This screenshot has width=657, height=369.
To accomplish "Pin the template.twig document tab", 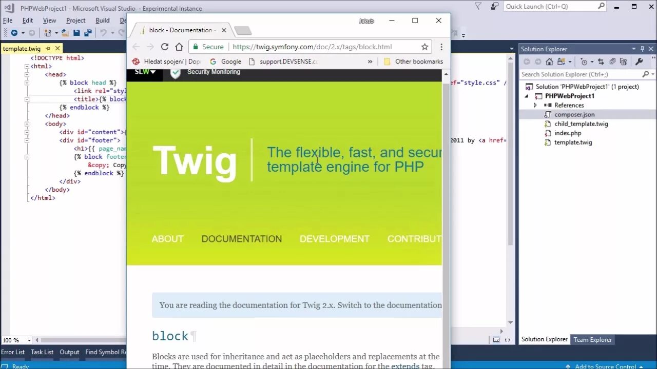I will tap(48, 48).
